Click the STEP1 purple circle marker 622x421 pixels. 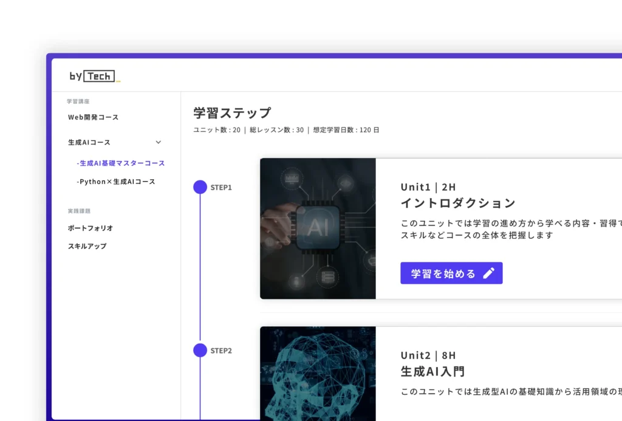coord(200,187)
